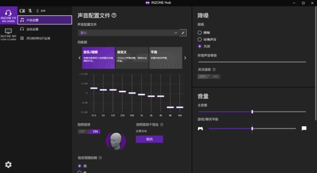Click the 250 Hz equalizer band handle
This screenshot has width=317, height=173.
click(122, 91)
